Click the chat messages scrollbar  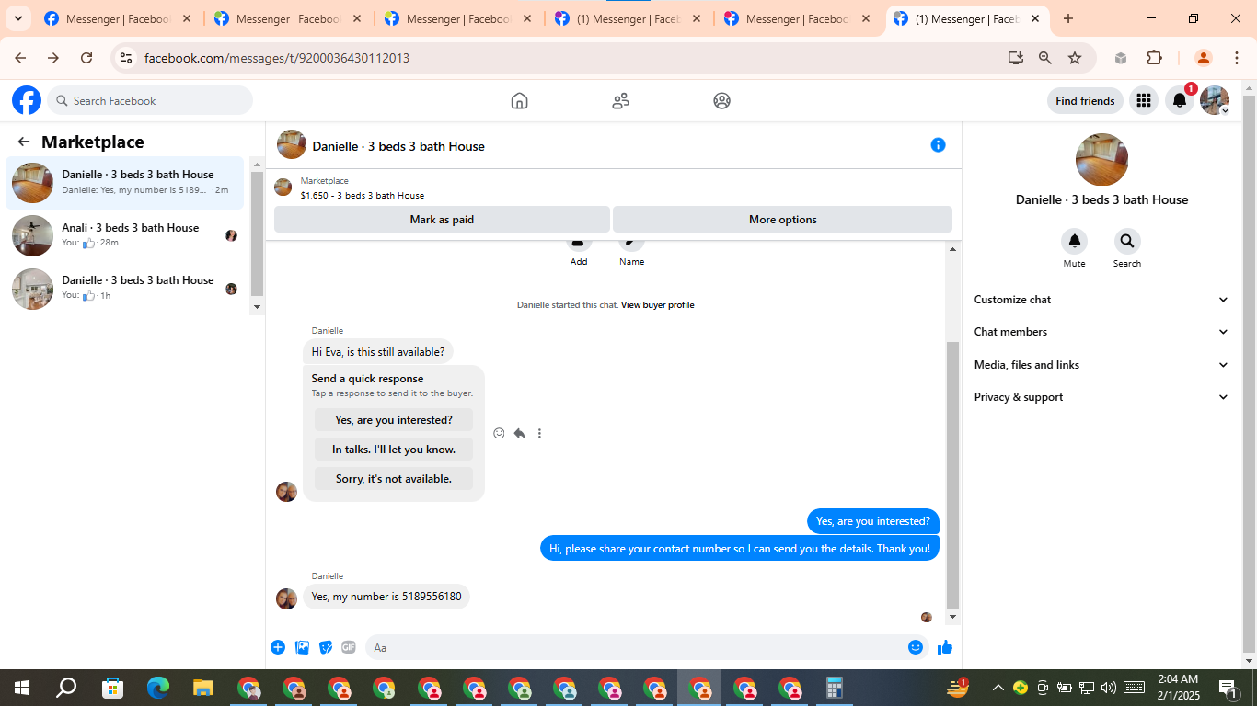pyautogui.click(x=952, y=474)
